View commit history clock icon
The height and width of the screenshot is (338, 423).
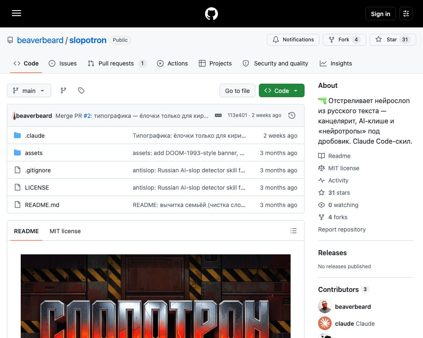(x=292, y=115)
